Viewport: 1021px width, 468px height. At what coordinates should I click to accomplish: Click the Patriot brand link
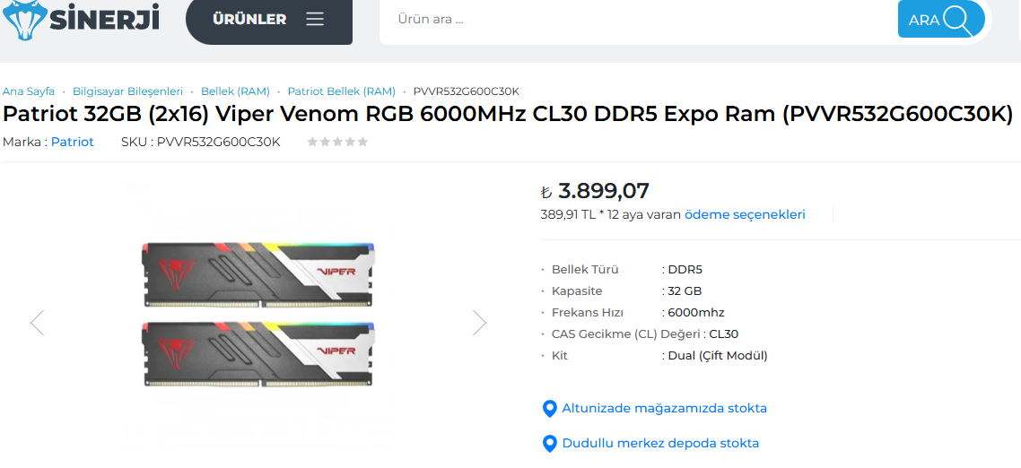[72, 142]
